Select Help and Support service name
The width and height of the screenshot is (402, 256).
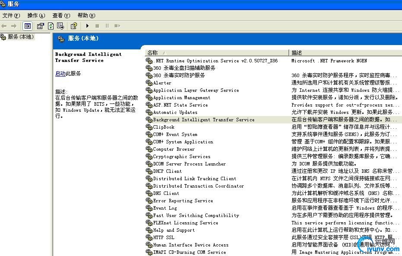click(174, 230)
